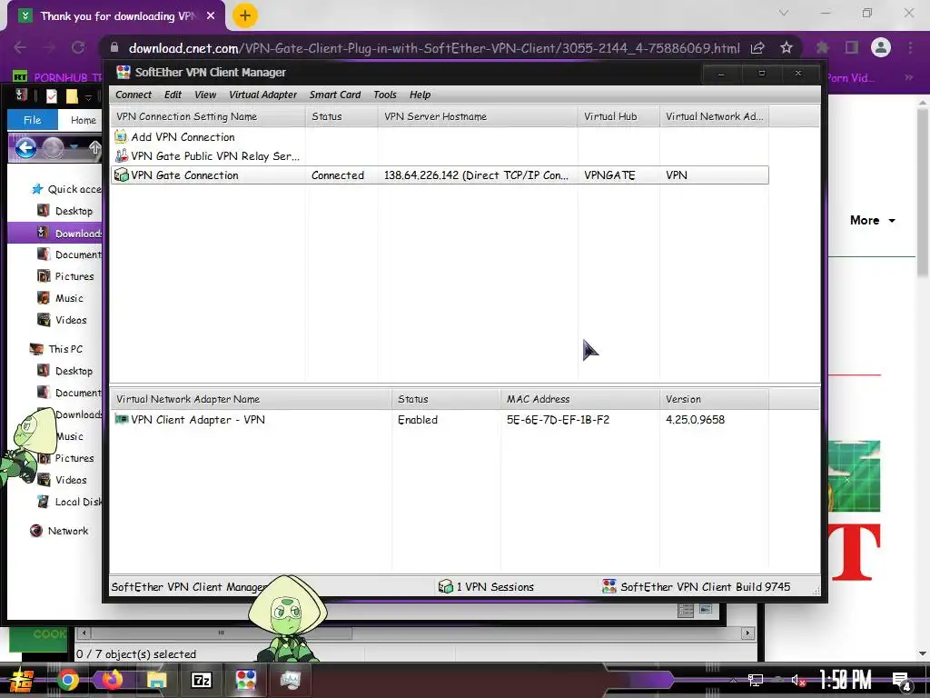Click version value 4.25.0.9658
930x698 pixels.
(695, 420)
